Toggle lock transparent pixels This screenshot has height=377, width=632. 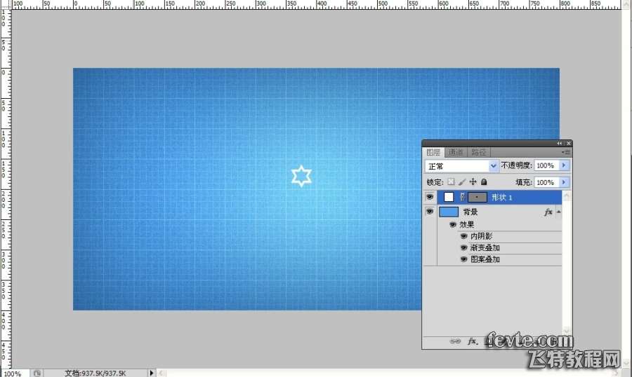coord(451,182)
